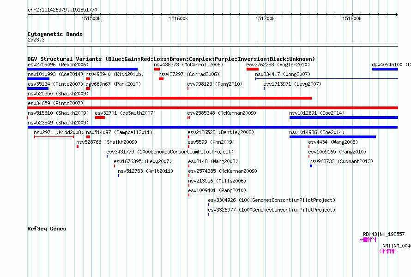This screenshot has height=277, width=411.
Task: Click the long red nsv525350 loss bar
Action: coord(169,98)
